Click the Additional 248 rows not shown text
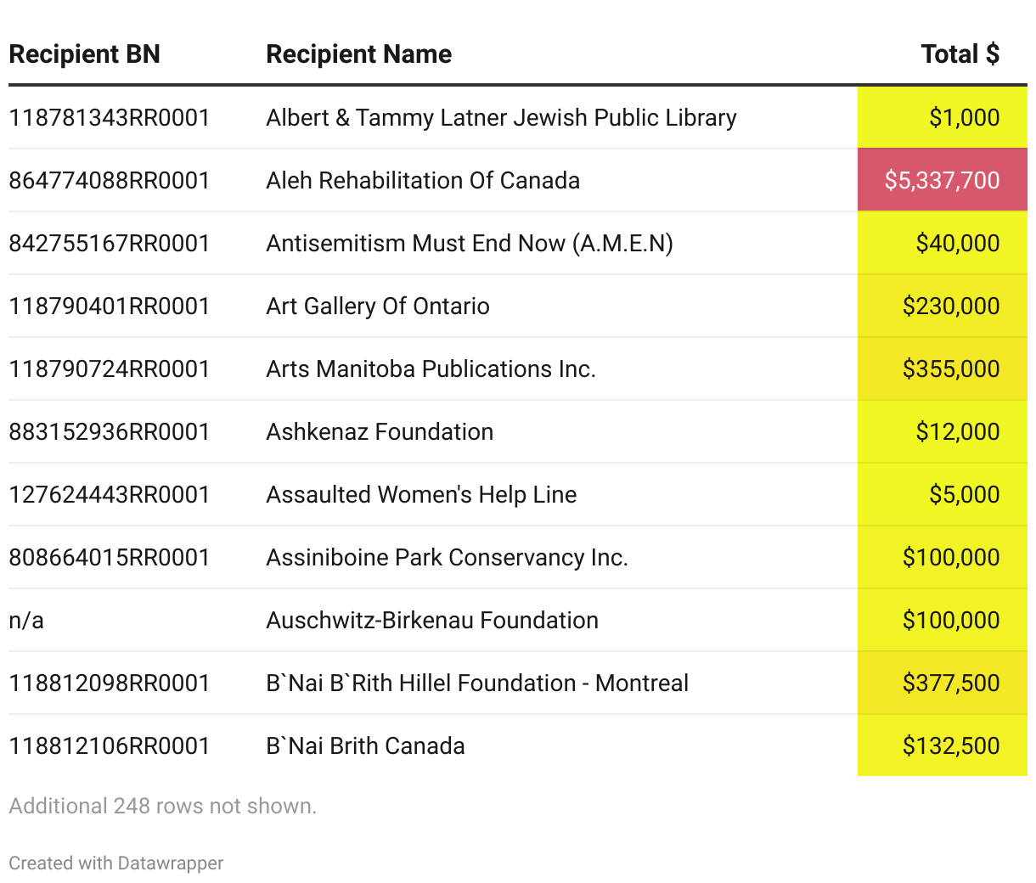 (162, 806)
